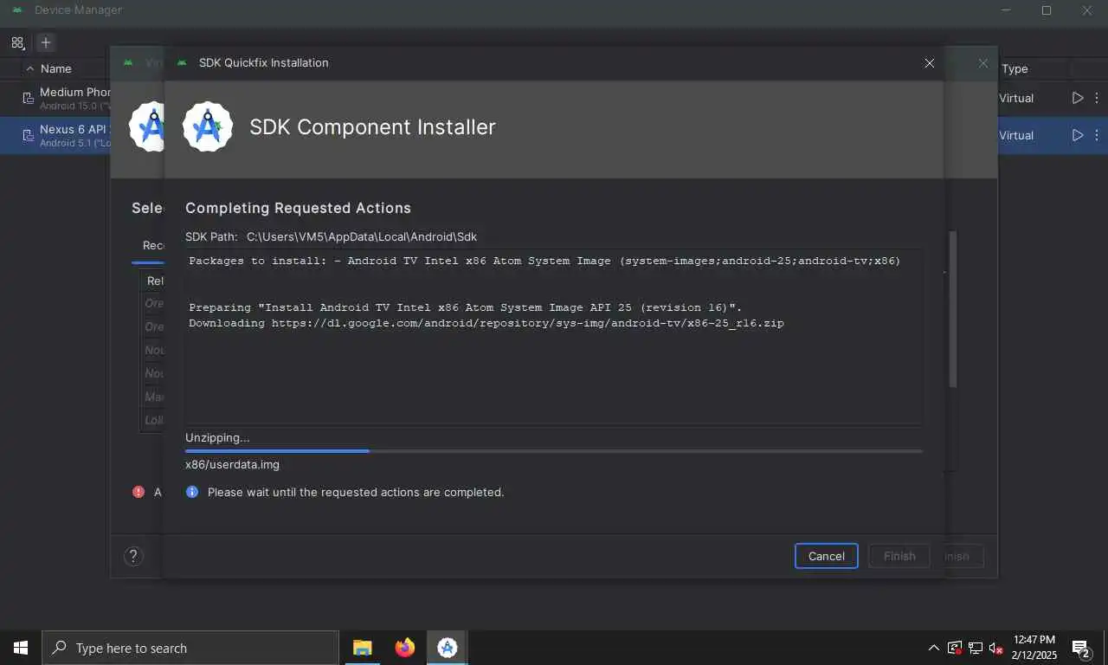This screenshot has height=665, width=1108.
Task: Click the security tray icon with red mark
Action: click(x=955, y=648)
